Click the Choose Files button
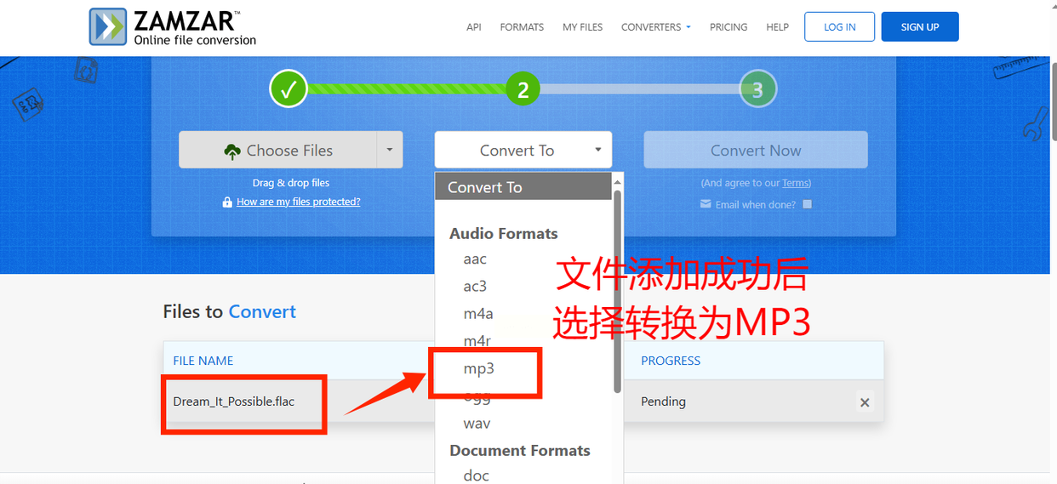The image size is (1057, 484). pos(277,150)
